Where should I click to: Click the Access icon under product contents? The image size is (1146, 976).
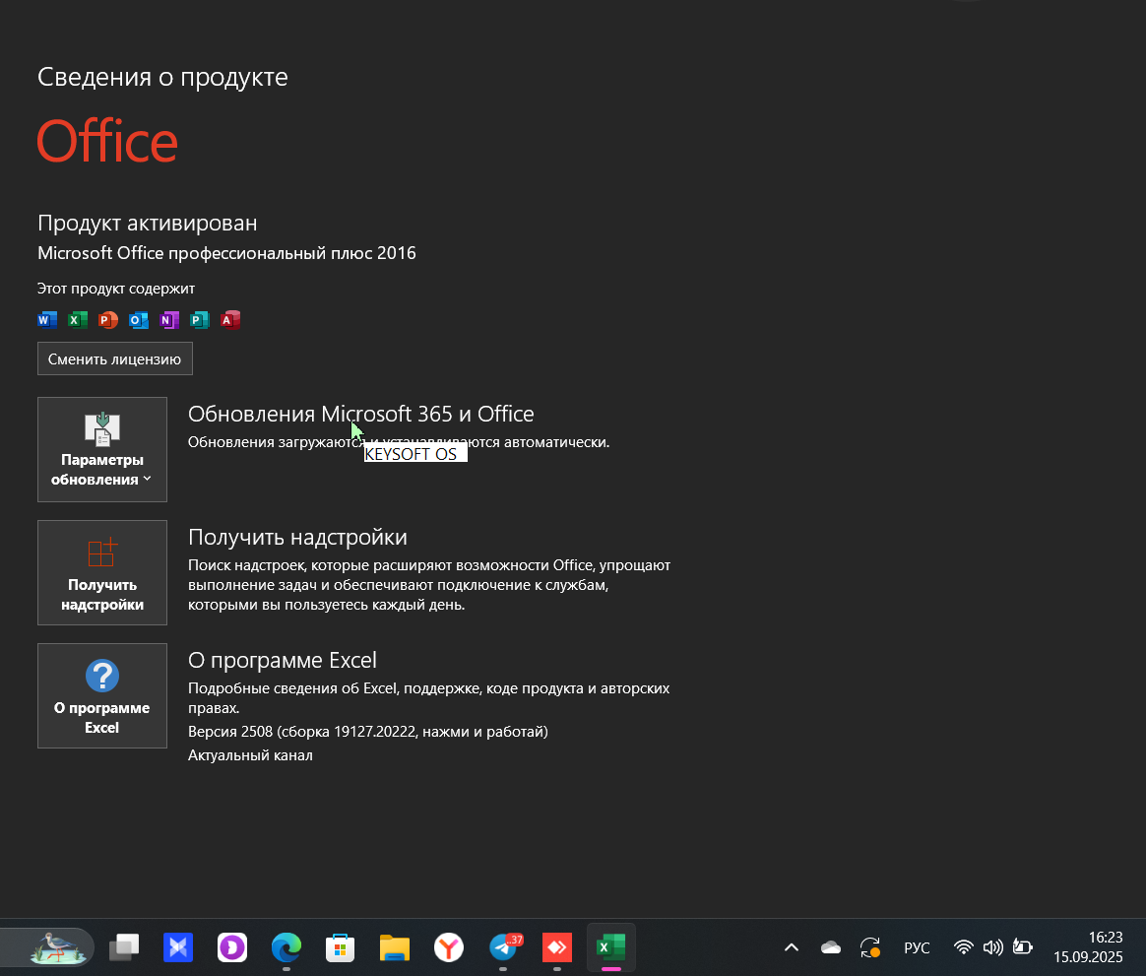(230, 319)
